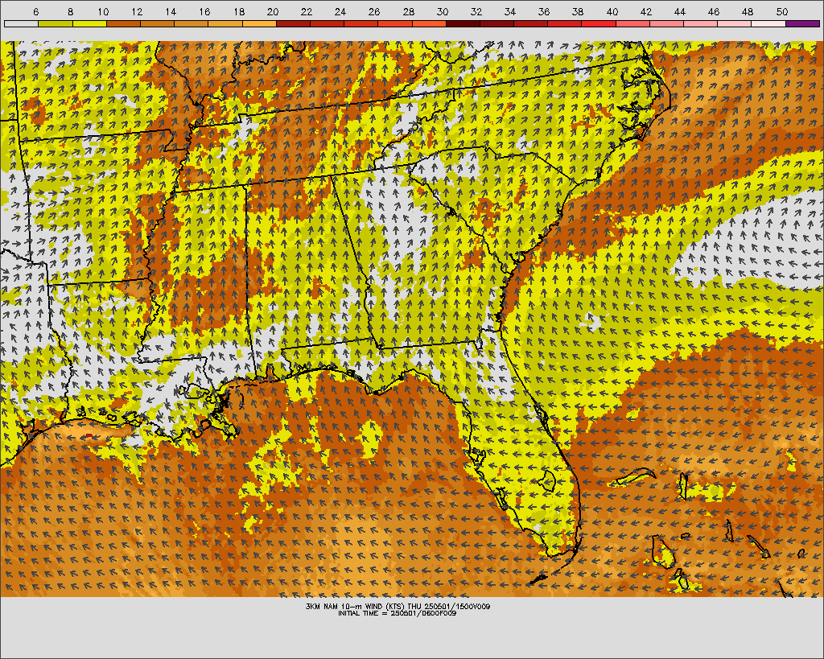Click the '24' legend label
Screen dimensions: 824x659
(x=340, y=11)
